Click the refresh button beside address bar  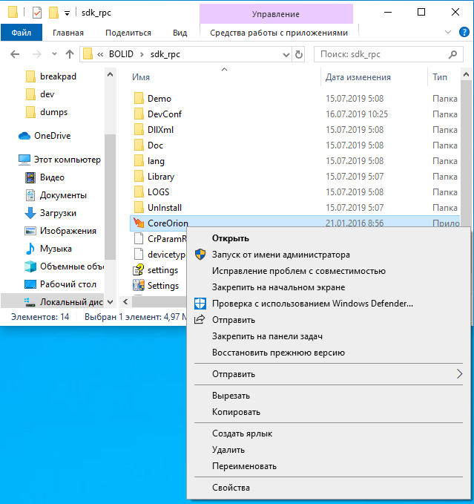click(x=299, y=54)
